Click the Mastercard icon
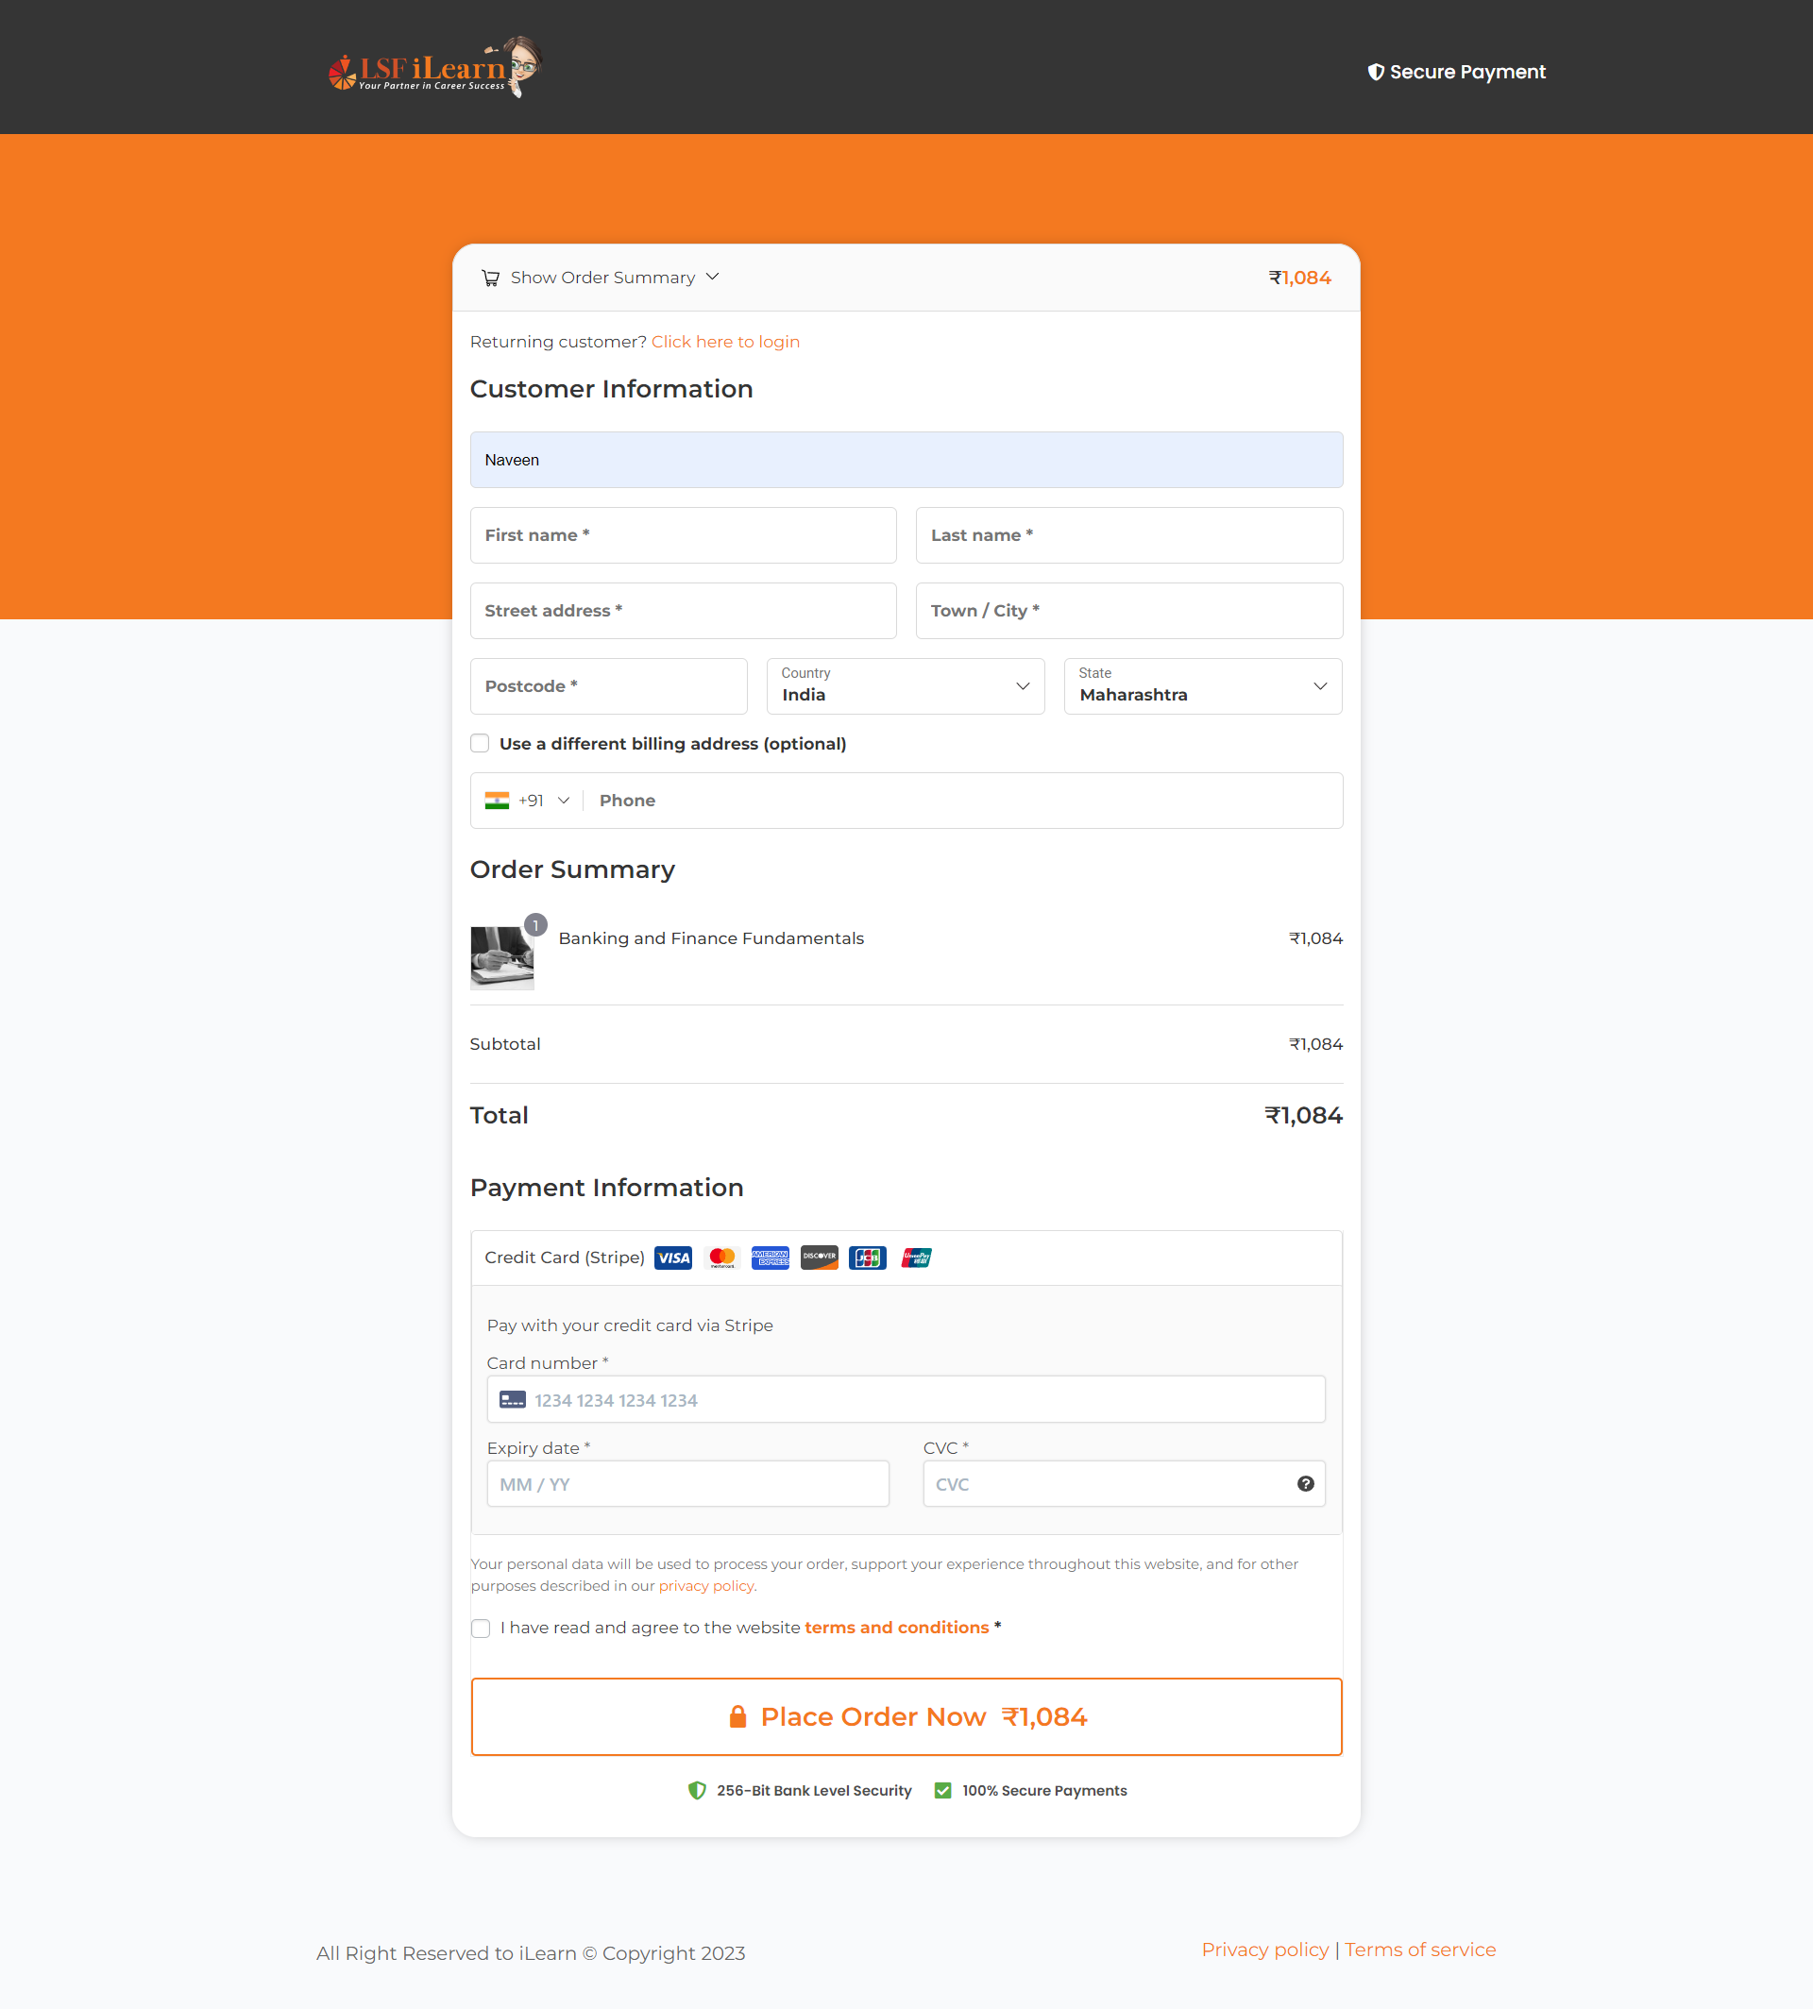 click(x=722, y=1257)
